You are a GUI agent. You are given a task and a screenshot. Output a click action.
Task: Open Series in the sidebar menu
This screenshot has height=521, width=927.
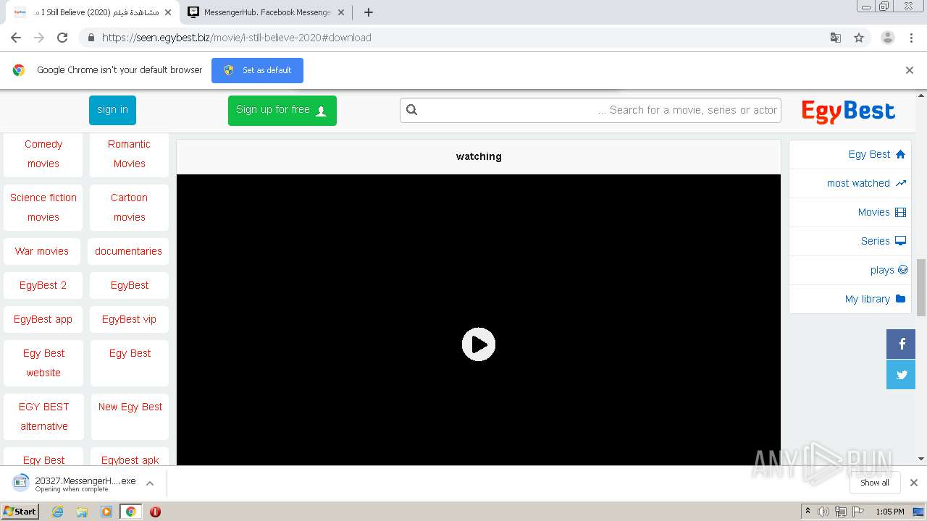click(x=850, y=241)
